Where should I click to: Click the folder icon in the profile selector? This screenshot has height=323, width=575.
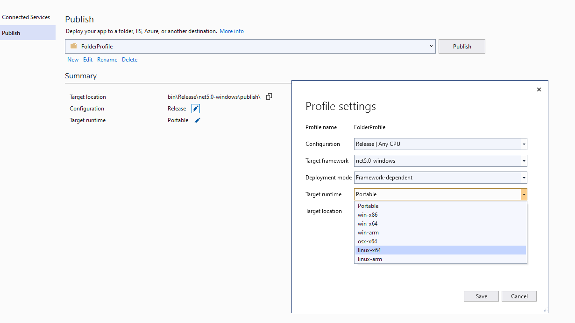[x=73, y=46]
